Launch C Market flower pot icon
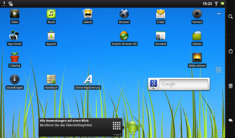 point(14,57)
